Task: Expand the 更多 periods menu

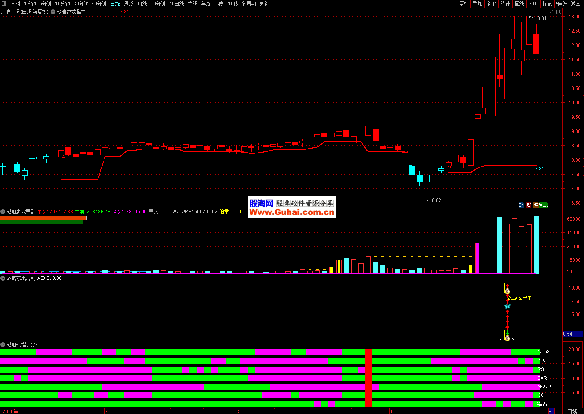Action: 265,4
